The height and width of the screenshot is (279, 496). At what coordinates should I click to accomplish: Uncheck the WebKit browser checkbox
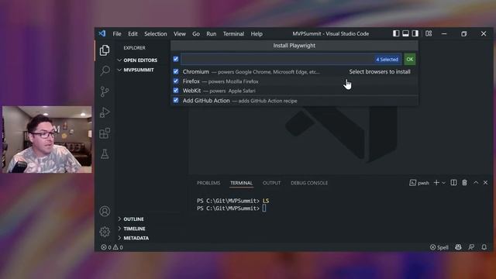coord(176,91)
